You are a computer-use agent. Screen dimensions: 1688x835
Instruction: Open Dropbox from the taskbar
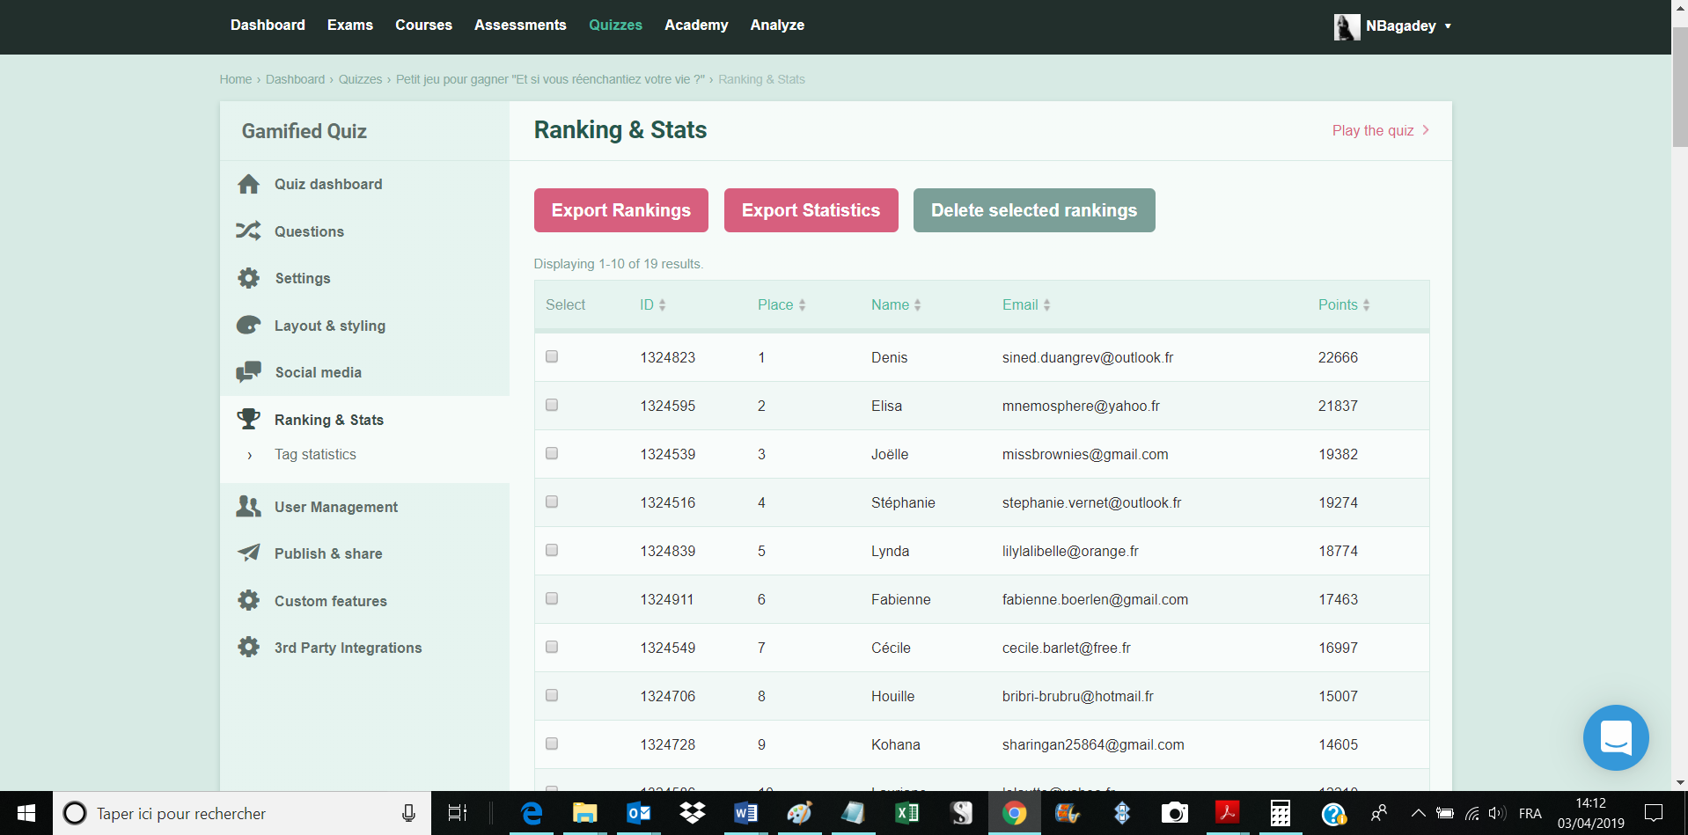coord(693,813)
